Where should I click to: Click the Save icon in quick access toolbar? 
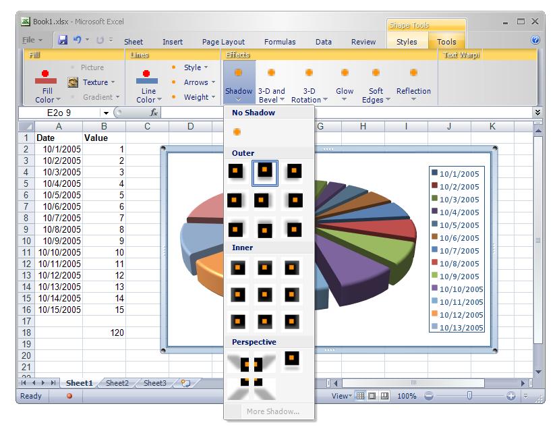tap(63, 40)
